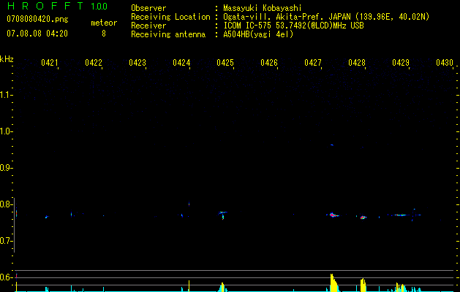The width and height of the screenshot is (460, 292).
Task: Click the 0423 time marker
Action: pyautogui.click(x=137, y=63)
